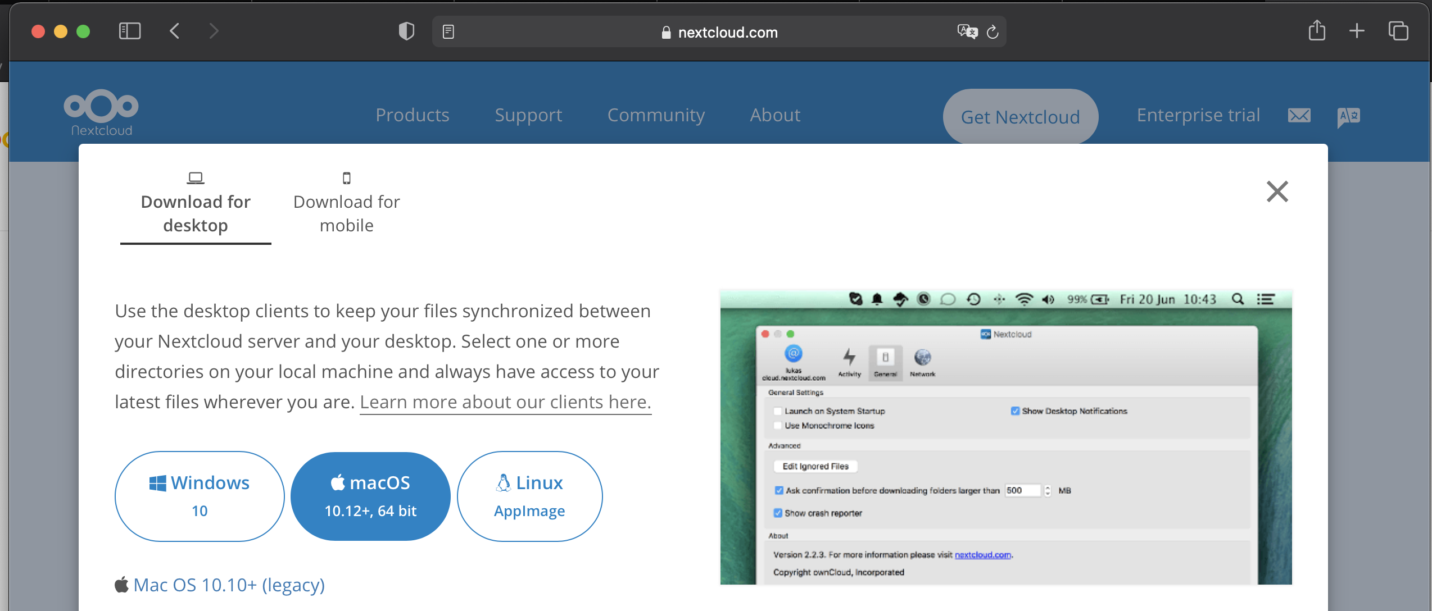Image resolution: width=1432 pixels, height=611 pixels.
Task: Click the yellow minimize window button
Action: coord(61,31)
